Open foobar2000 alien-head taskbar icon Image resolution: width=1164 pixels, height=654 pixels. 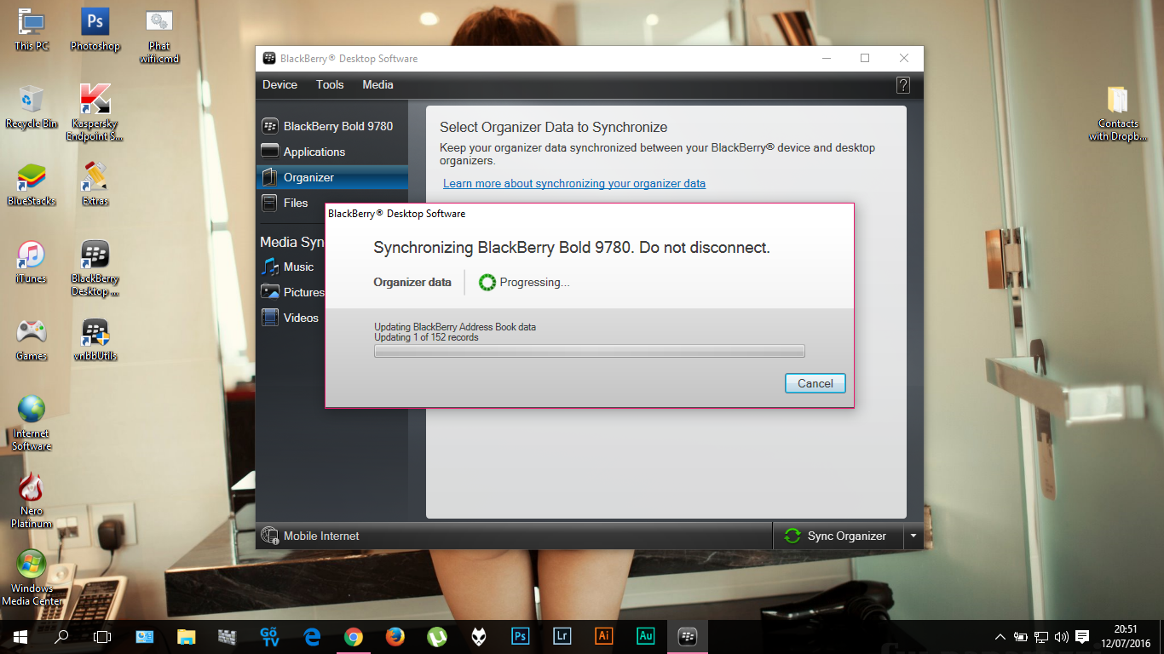point(478,636)
